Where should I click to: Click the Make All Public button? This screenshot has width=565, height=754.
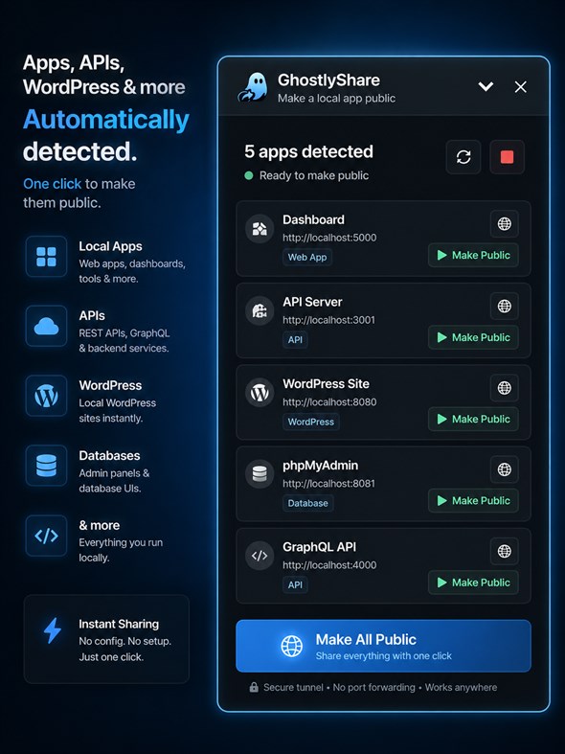[383, 646]
